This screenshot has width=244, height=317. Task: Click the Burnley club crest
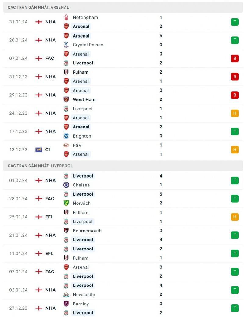[x=66, y=304]
